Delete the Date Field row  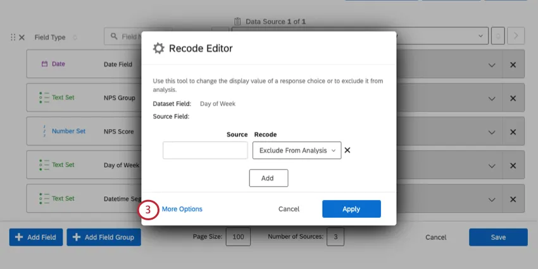click(x=513, y=65)
